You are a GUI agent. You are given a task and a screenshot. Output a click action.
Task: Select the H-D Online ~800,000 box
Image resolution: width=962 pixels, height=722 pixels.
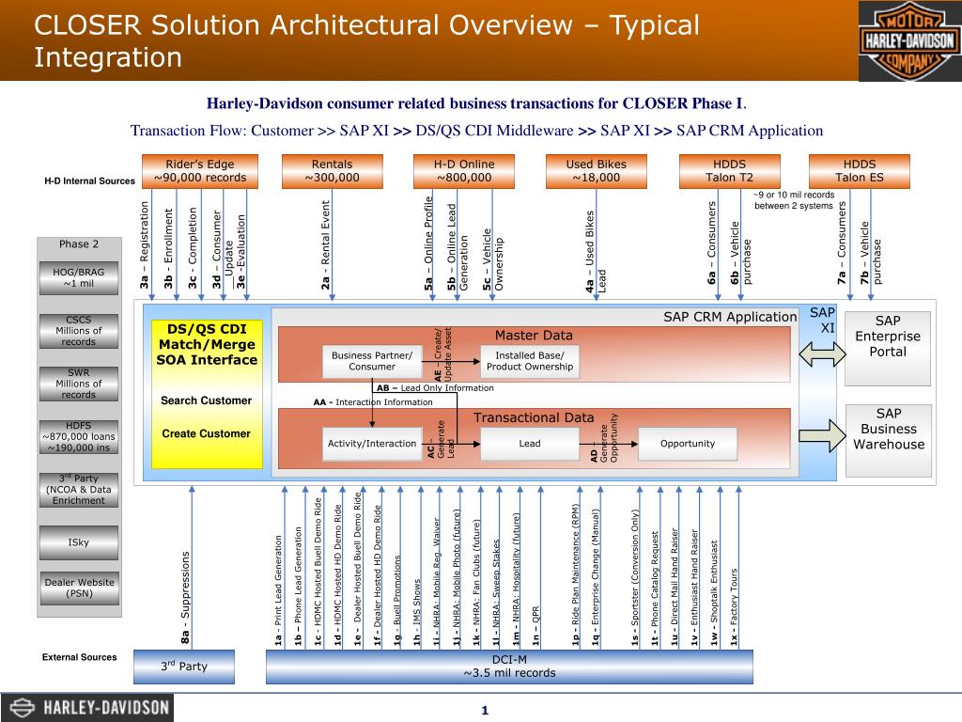464,171
